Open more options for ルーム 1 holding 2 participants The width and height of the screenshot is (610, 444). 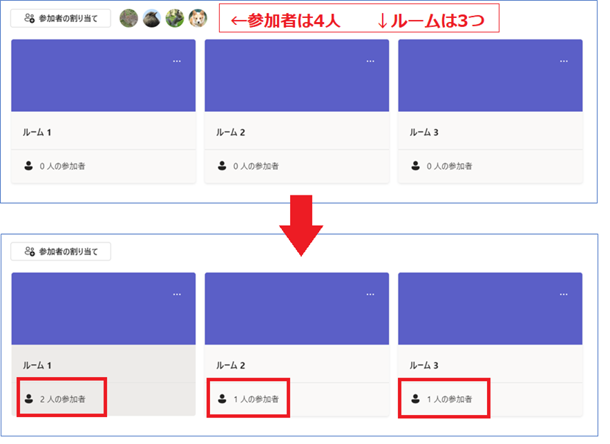pos(177,294)
